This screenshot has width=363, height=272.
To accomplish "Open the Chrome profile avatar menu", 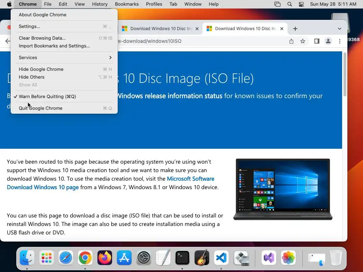I will point(328,41).
